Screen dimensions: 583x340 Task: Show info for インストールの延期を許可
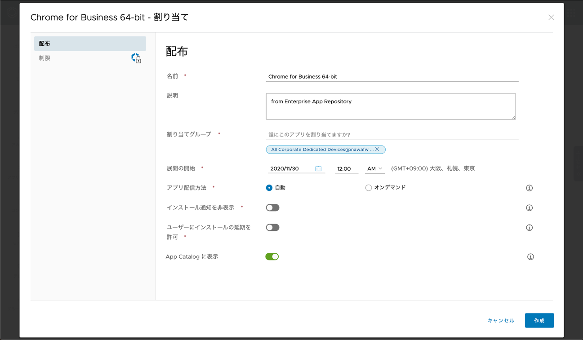point(530,228)
